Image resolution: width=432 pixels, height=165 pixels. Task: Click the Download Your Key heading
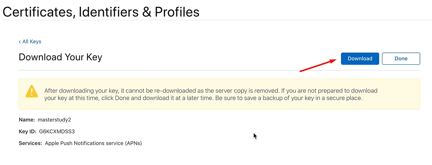[60, 57]
